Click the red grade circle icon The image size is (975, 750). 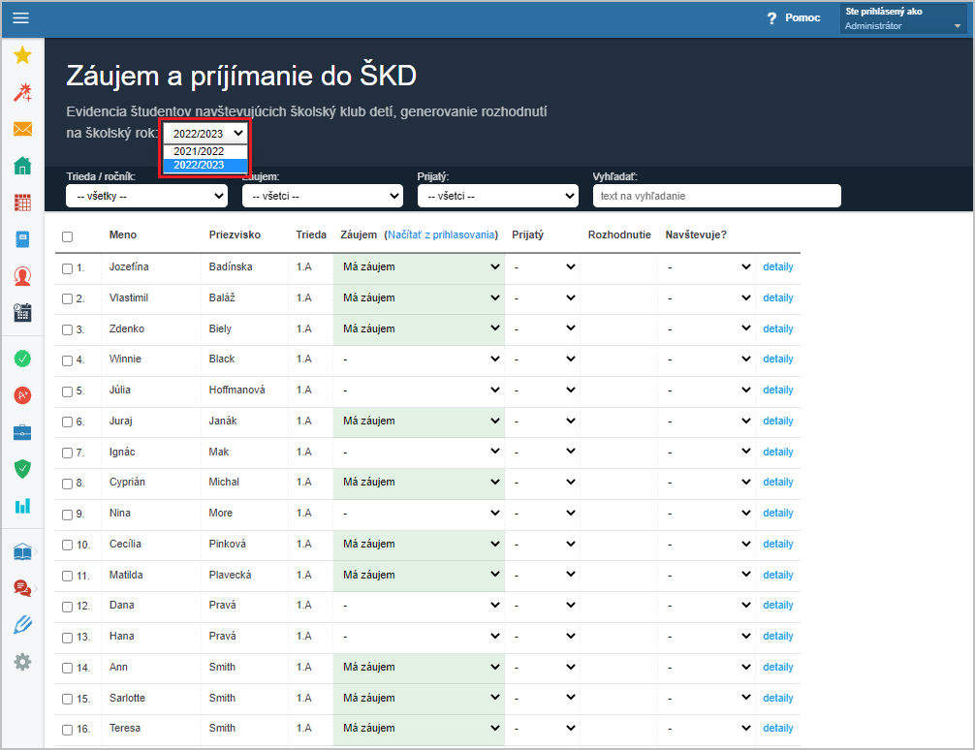22,395
